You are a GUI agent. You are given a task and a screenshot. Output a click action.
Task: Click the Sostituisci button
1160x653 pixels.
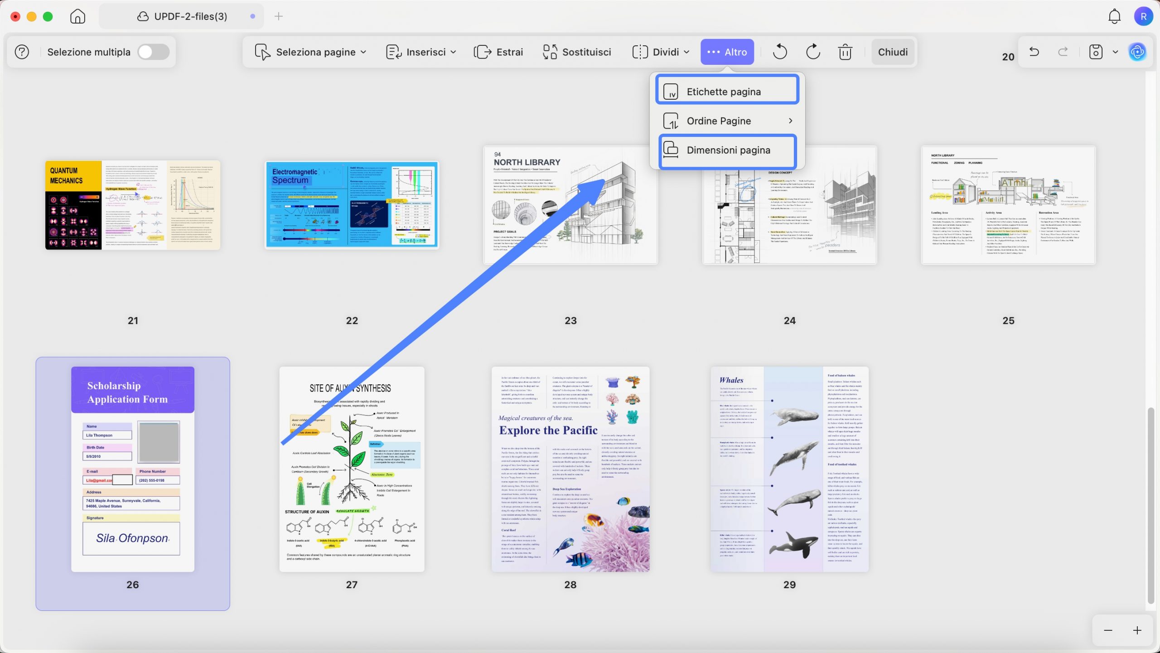click(577, 52)
